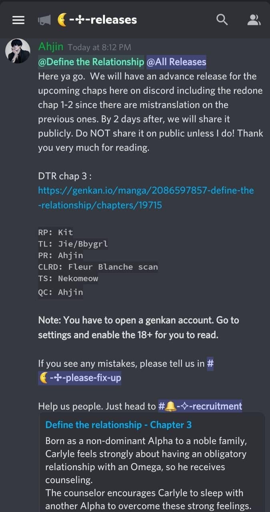The image size is (270, 512).
Task: Tap the bell emoji in recruitment link
Action: click(171, 406)
